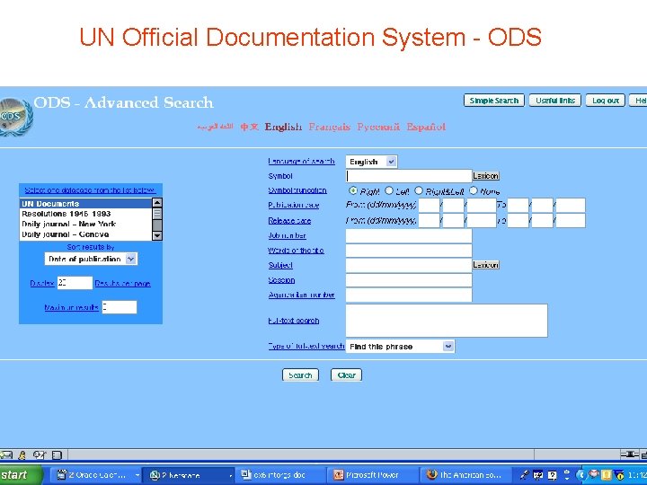Click the ODS globe logo

coord(15,117)
